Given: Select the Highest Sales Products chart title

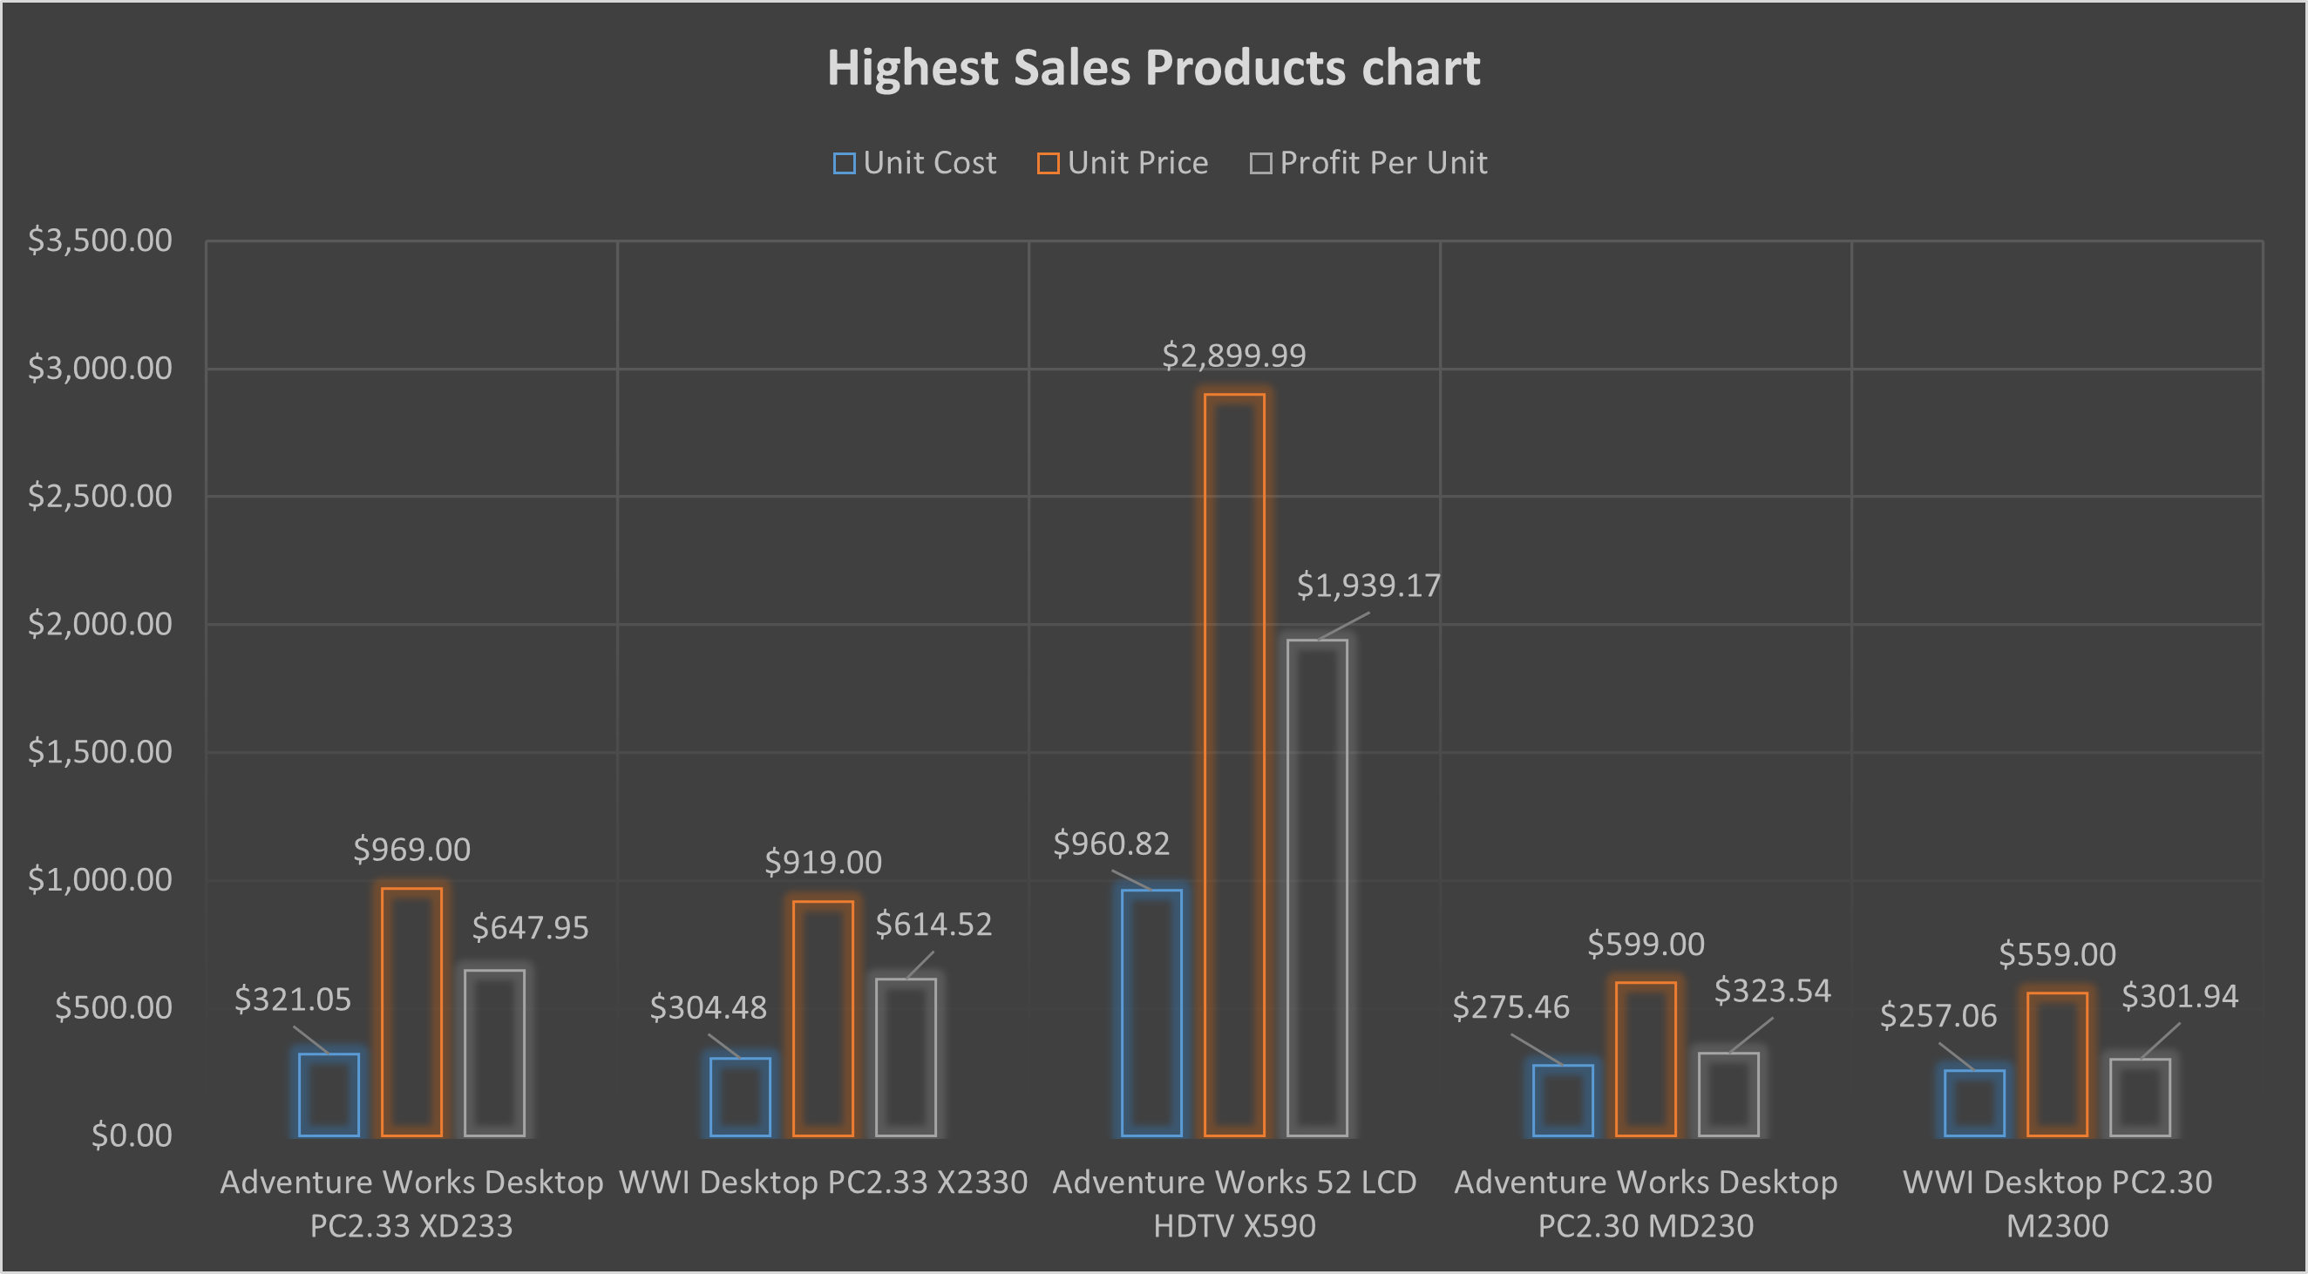Looking at the screenshot, I should point(1153,67).
